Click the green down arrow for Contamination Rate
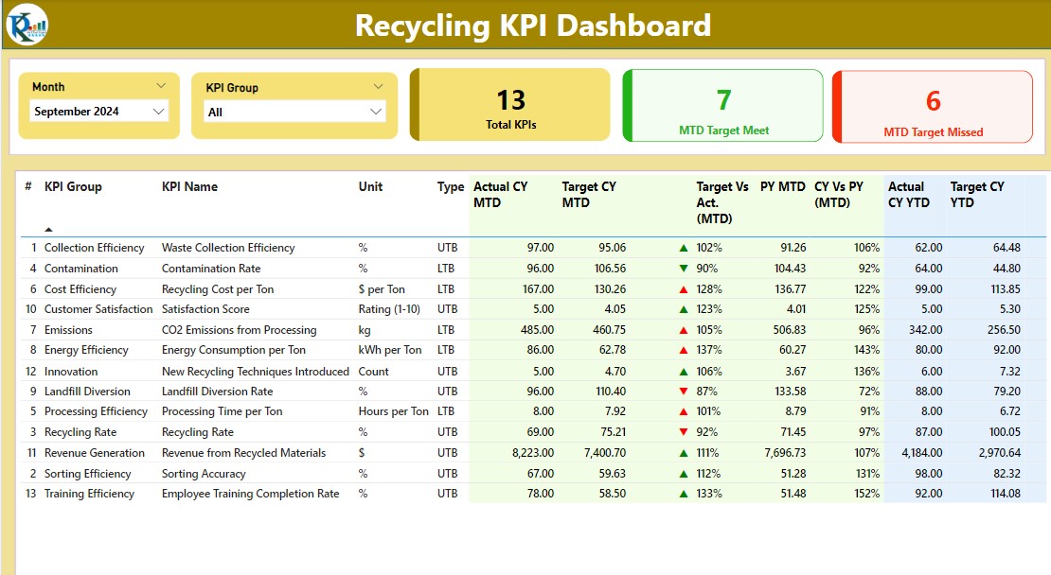1051x575 pixels. pos(684,269)
